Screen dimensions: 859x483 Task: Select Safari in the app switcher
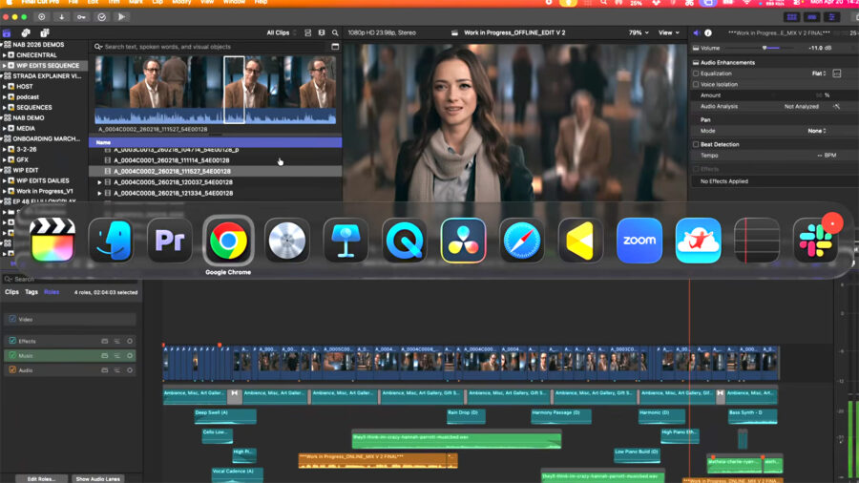point(522,241)
